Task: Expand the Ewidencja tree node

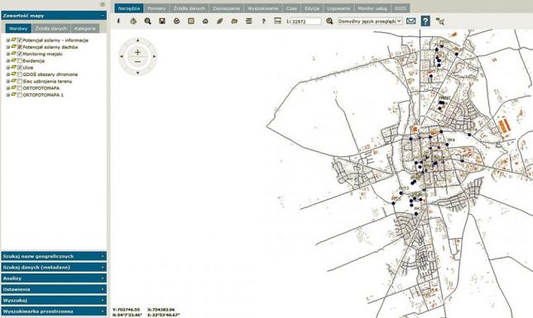Action: tap(7, 61)
